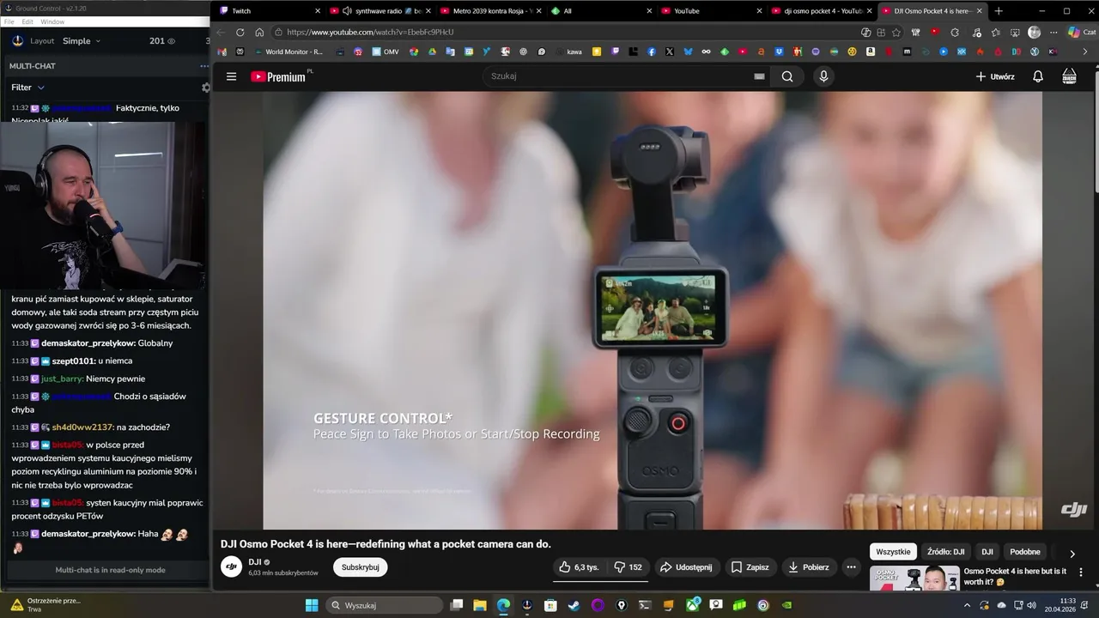
Task: Reload the page in the browser
Action: pos(240,32)
